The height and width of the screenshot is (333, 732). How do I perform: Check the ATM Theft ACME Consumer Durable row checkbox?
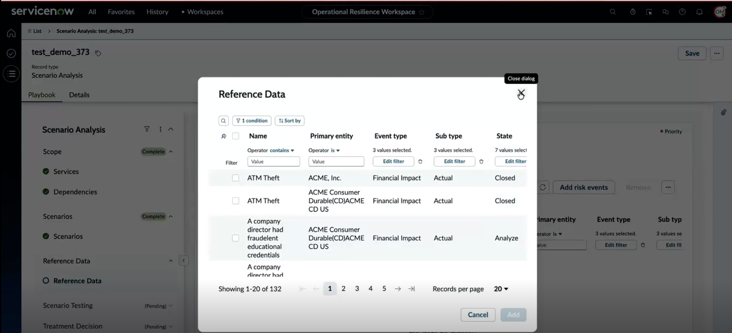pos(235,201)
